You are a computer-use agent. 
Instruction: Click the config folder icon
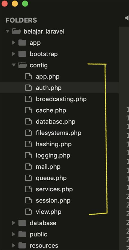point(22,65)
